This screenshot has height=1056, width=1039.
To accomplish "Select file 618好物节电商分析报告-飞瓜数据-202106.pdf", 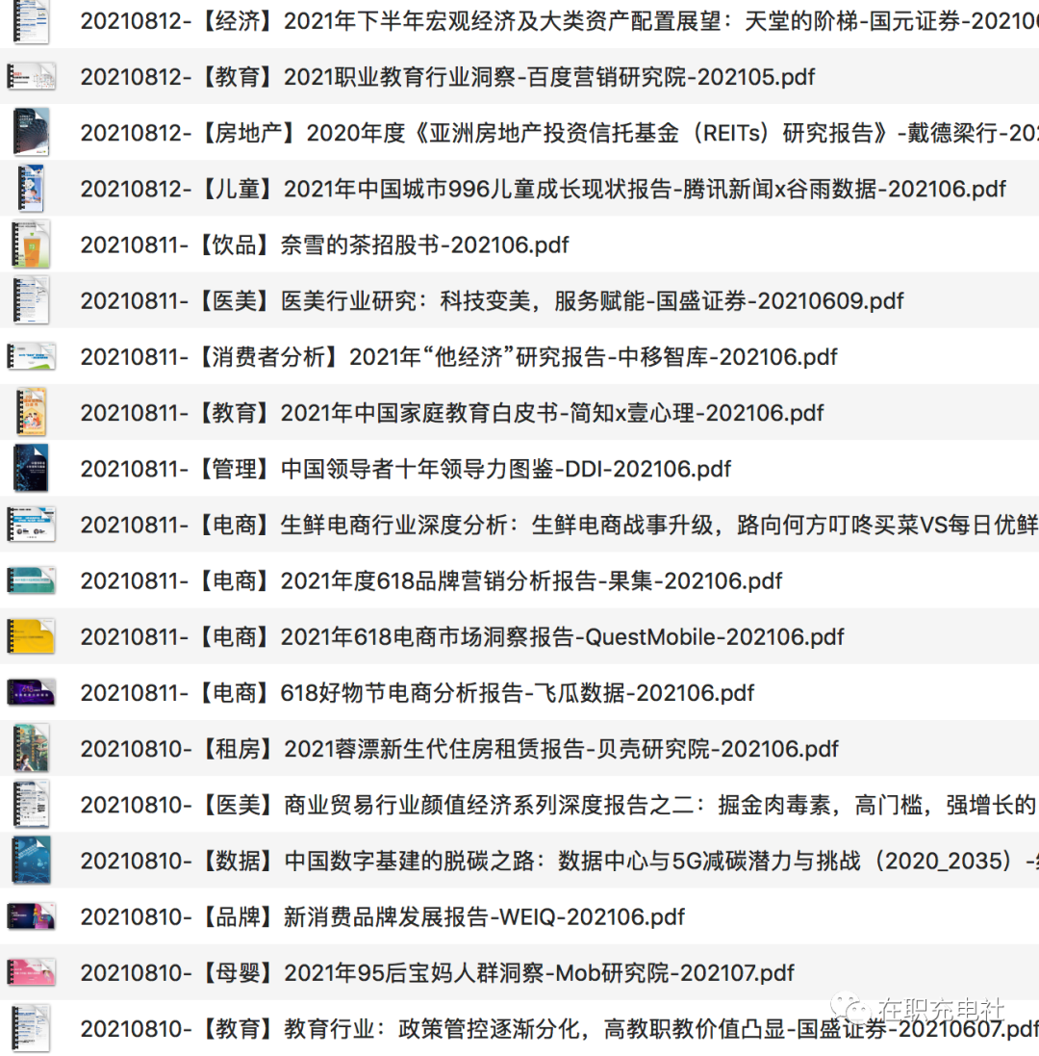I will pos(418,692).
